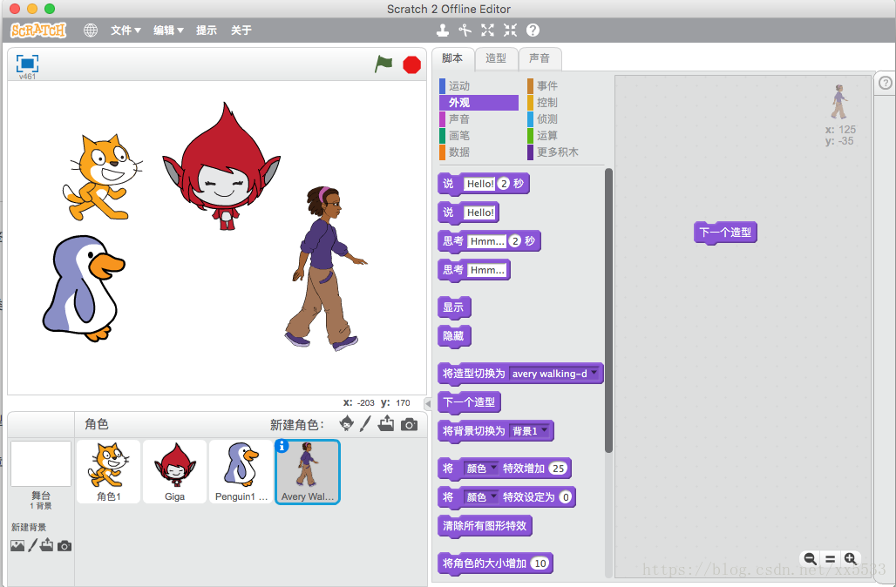Upload backdrop from file icon
Viewport: 896px width, 587px height.
47,545
